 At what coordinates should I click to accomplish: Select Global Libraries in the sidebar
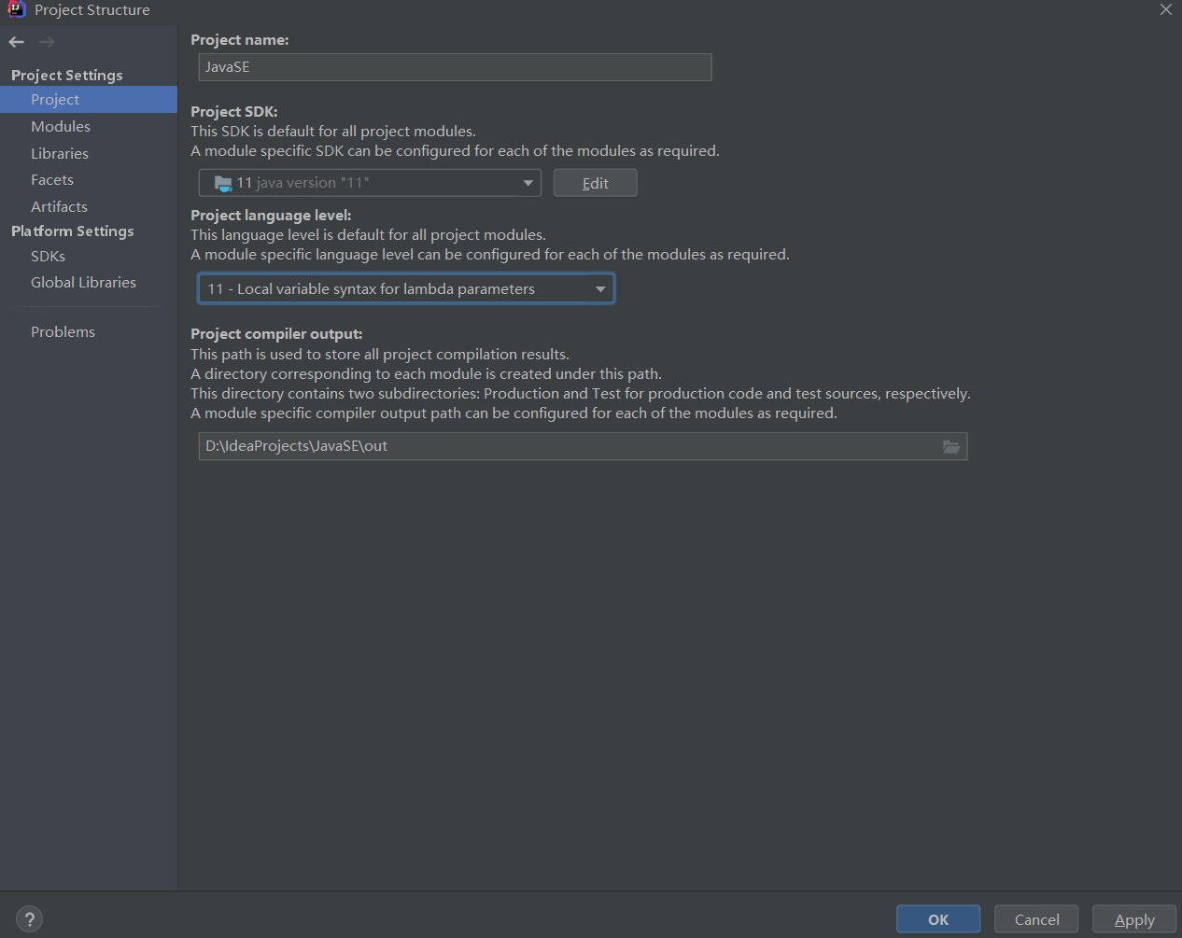83,283
